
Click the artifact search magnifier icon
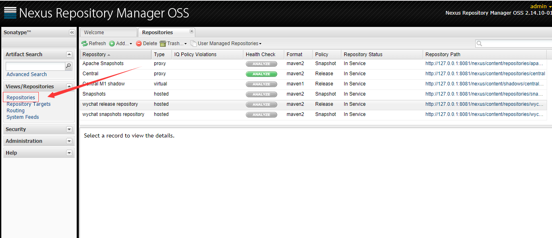[69, 66]
